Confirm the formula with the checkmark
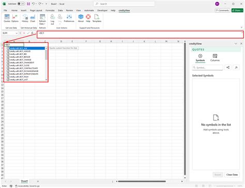The image size is (245, 188). [x=28, y=33]
